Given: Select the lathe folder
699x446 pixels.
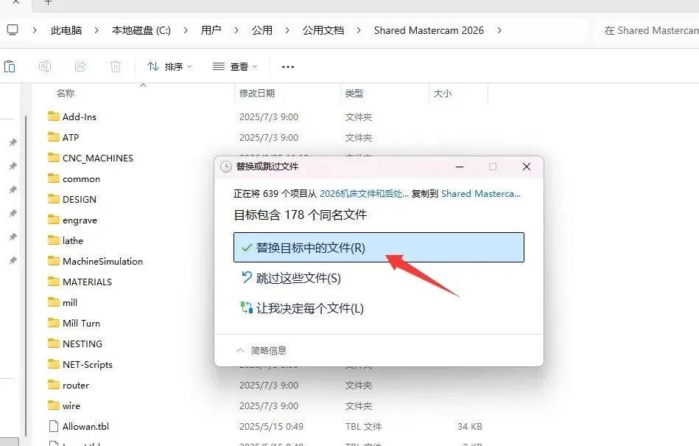Looking at the screenshot, I should 65,240.
